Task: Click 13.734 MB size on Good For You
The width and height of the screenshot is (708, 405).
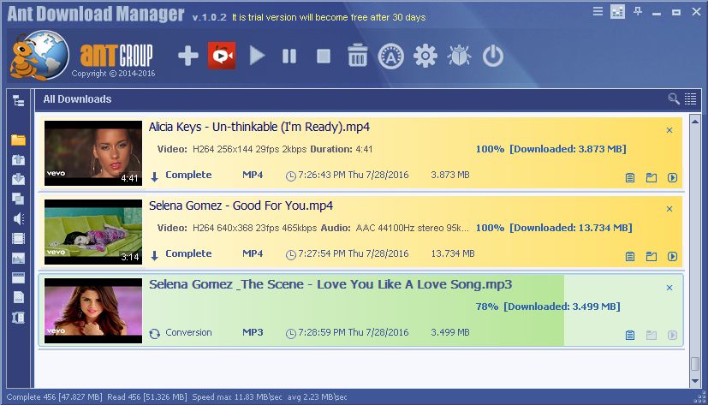Action: click(x=452, y=253)
